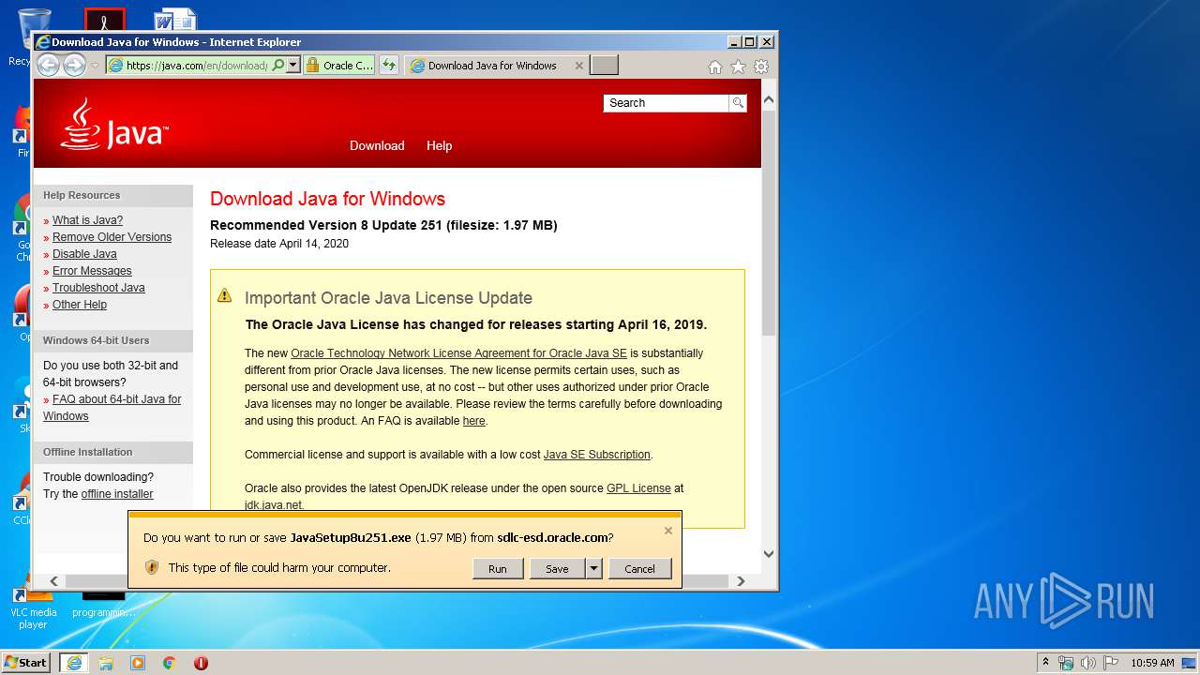Open 'Remove Older Versions' link
The image size is (1200, 675).
click(112, 237)
